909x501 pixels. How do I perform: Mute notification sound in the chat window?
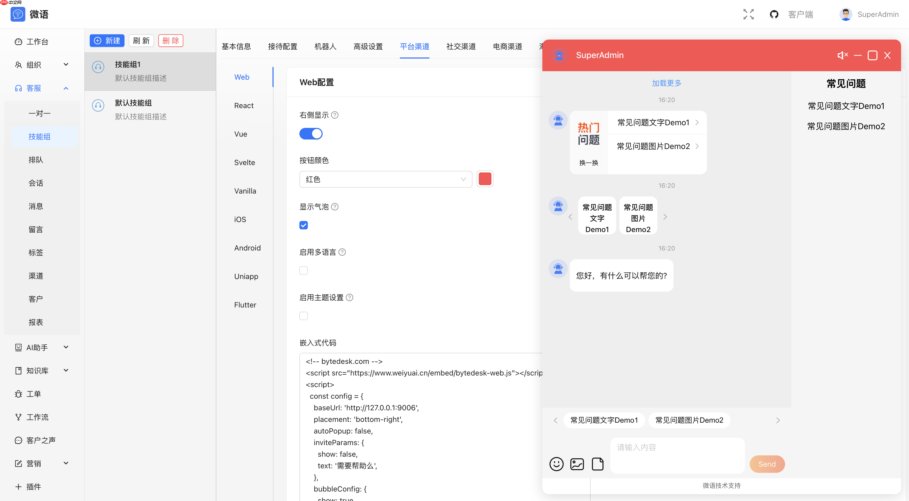(843, 55)
